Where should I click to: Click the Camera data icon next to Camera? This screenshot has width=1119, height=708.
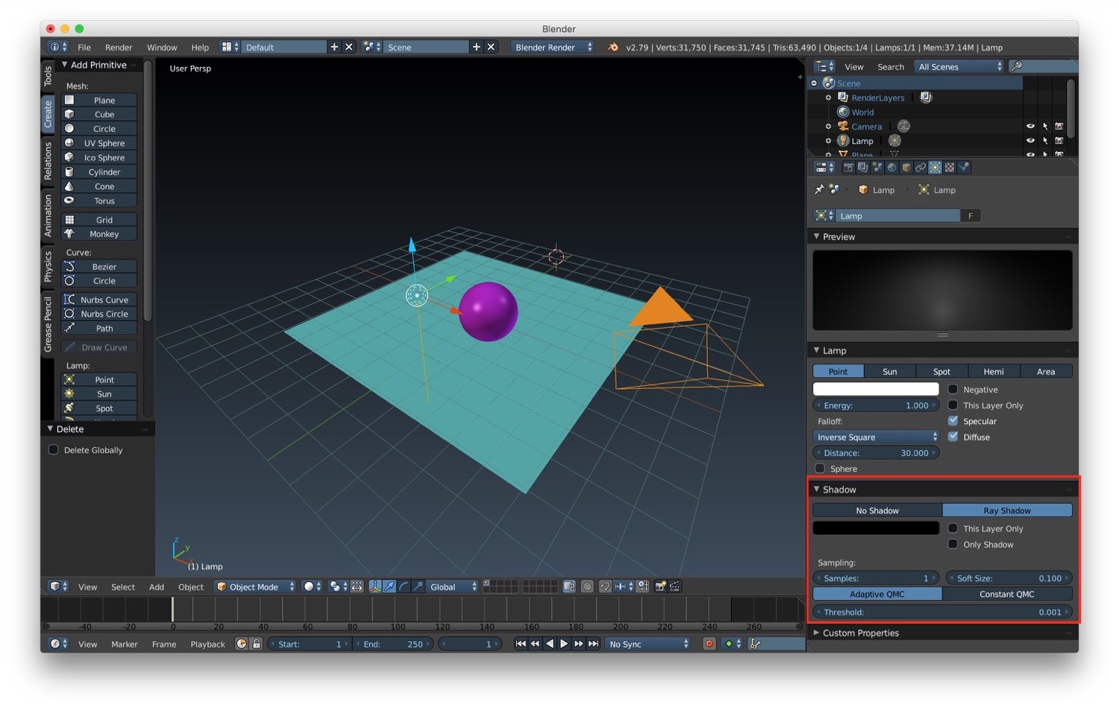coord(903,126)
